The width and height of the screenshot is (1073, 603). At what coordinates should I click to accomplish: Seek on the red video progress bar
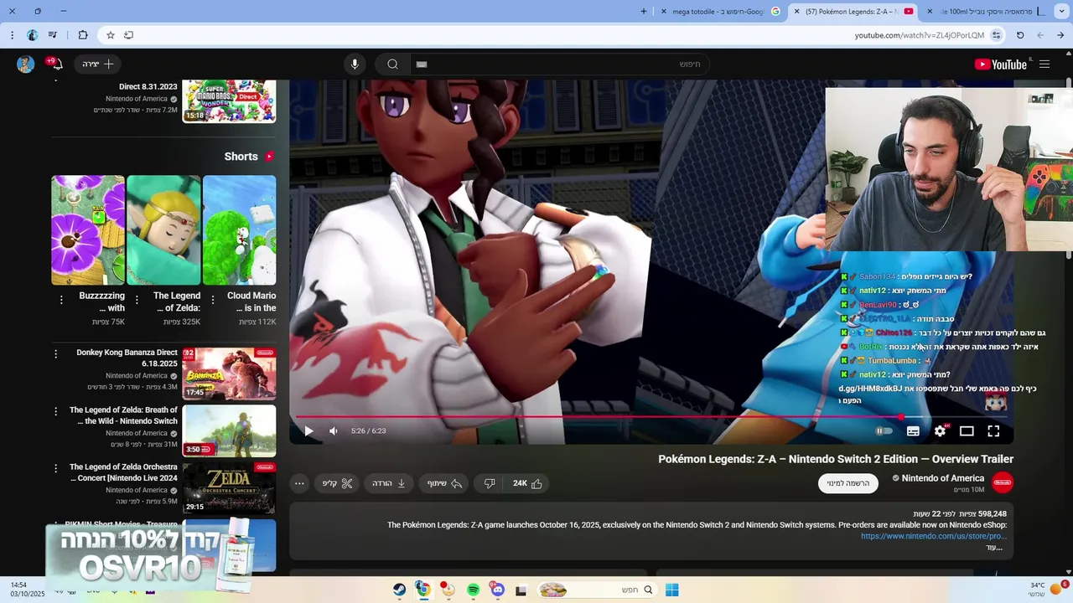tap(651, 416)
